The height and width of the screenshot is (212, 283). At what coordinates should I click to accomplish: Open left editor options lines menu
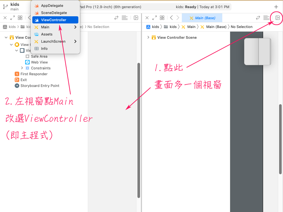coord(125,18)
